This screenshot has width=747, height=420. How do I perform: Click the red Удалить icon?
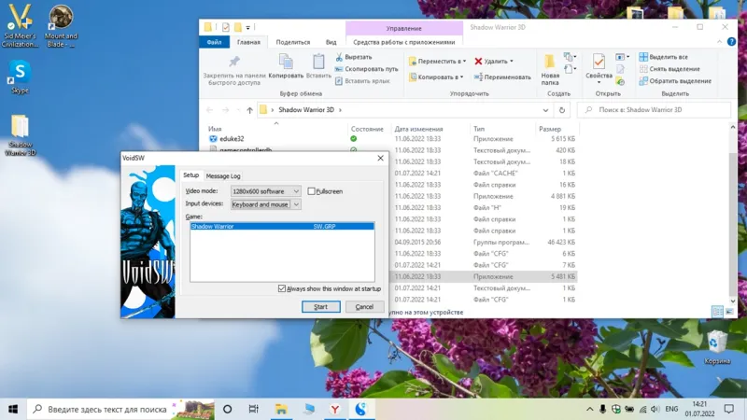478,61
